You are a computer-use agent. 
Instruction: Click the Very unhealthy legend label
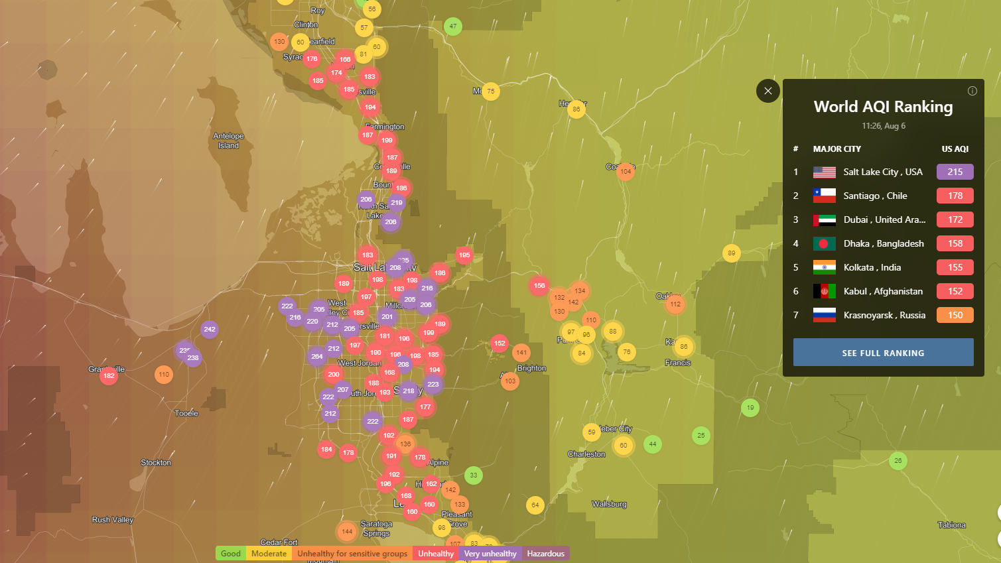point(490,553)
